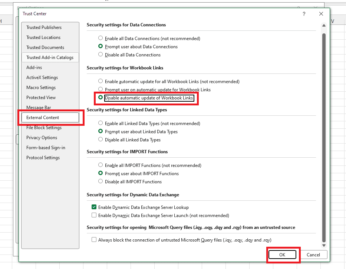Select Enable all Linked Data Types
Viewport: 346px width, 269px height.
click(x=100, y=123)
